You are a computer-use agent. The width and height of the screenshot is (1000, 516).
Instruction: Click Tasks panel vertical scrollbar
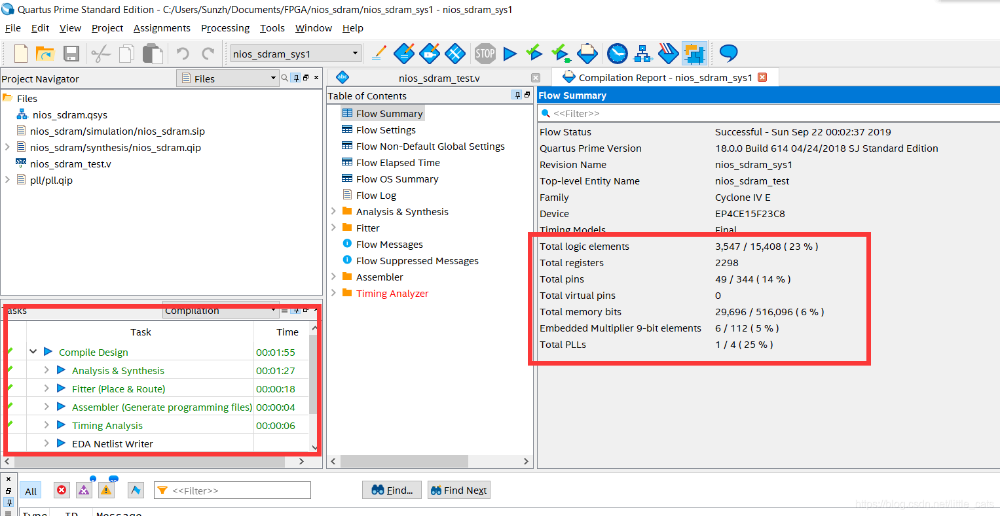[x=314, y=374]
